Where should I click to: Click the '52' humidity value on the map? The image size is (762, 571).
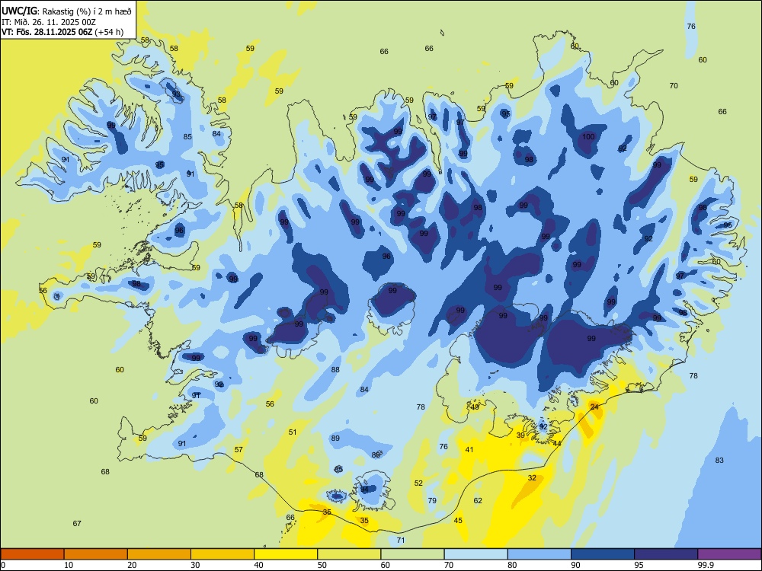tap(418, 483)
